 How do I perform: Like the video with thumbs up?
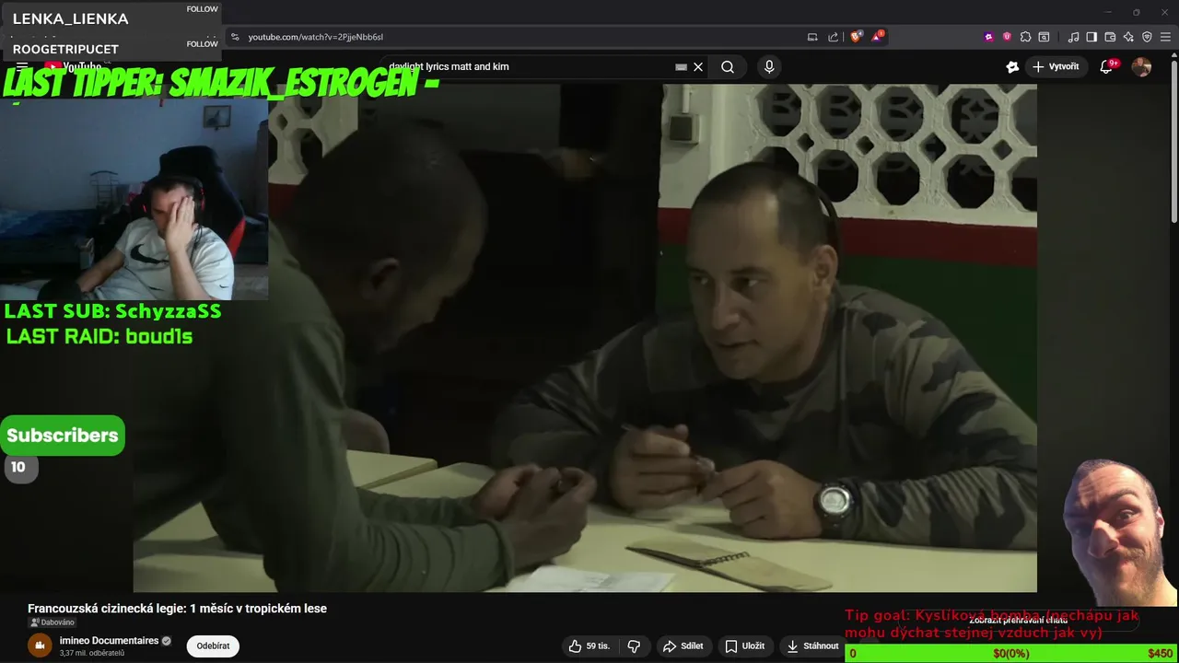589,646
